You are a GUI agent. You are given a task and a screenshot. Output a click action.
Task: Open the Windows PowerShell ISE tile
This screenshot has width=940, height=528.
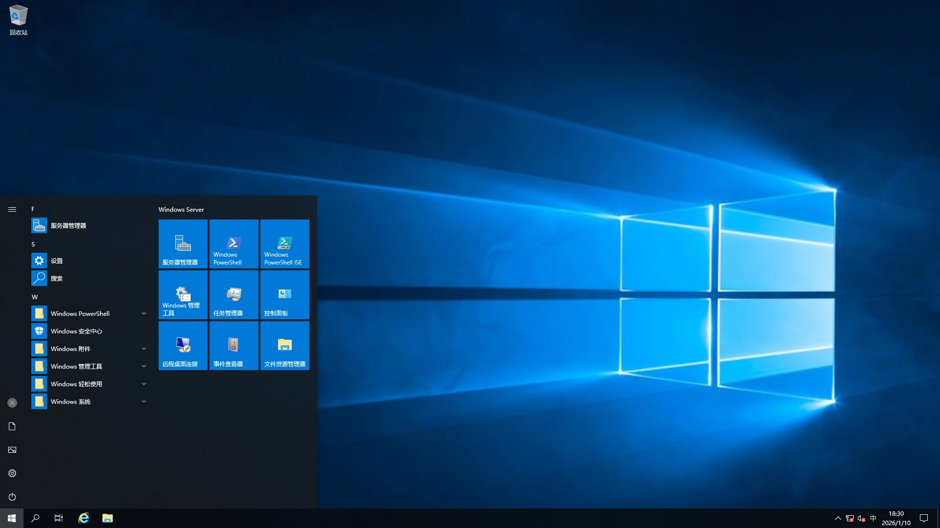point(284,243)
